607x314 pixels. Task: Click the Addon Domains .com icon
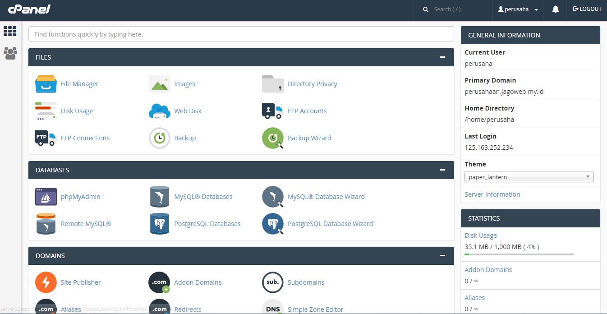(160, 282)
